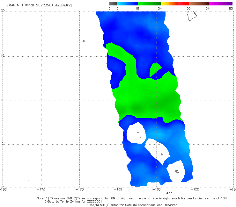The height and width of the screenshot is (207, 236).
Task: Click the green segment of the colorbar
Action: [150, 4]
